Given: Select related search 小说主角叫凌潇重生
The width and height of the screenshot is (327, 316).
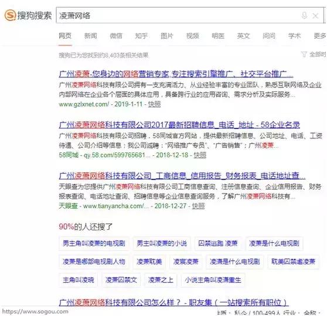Looking at the screenshot, I should coord(213,280).
